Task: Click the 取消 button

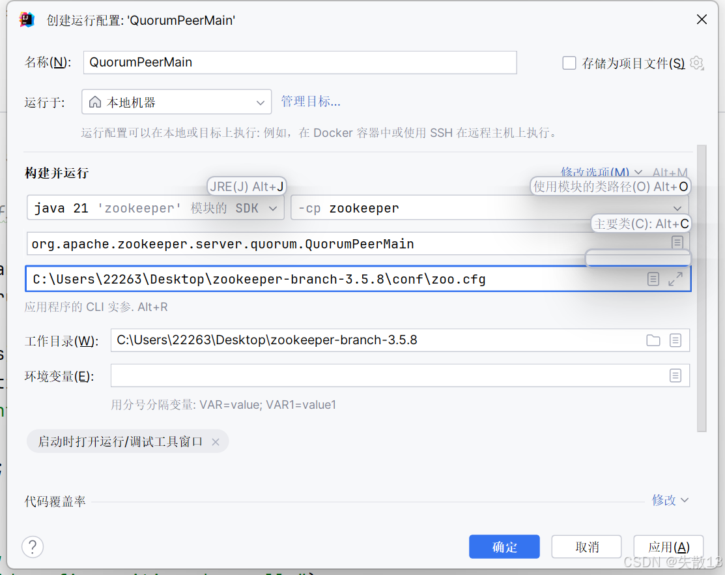Action: point(586,547)
